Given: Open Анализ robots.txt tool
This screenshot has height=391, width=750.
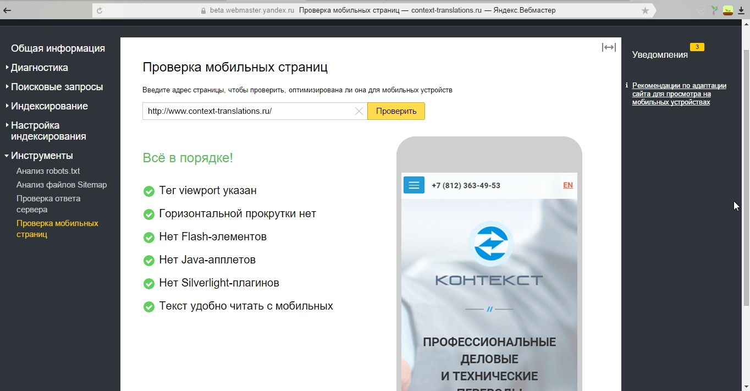Looking at the screenshot, I should coord(48,171).
